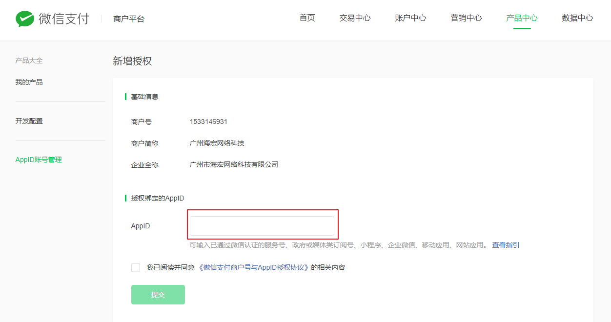Open 账户中心 navigation item

pos(411,18)
